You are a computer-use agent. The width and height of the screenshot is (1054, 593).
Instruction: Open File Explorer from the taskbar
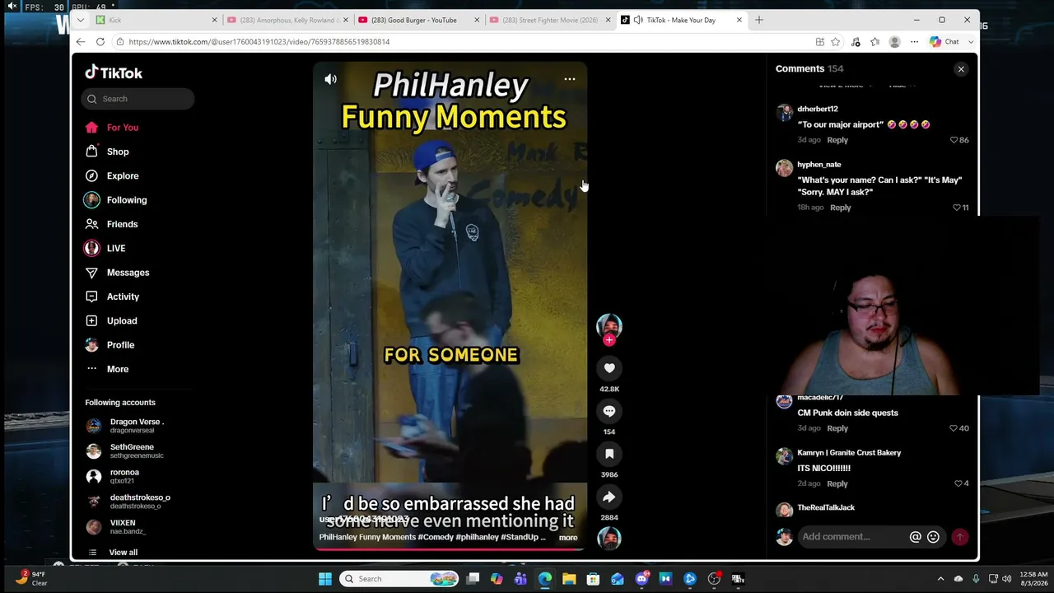[x=569, y=579]
